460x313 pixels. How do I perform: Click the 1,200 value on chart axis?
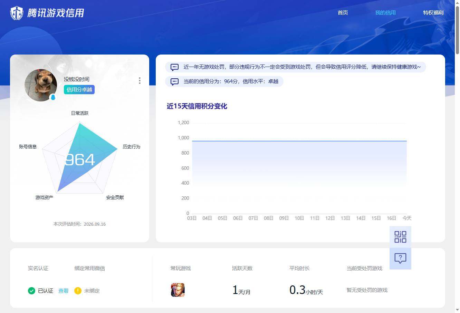(x=183, y=123)
